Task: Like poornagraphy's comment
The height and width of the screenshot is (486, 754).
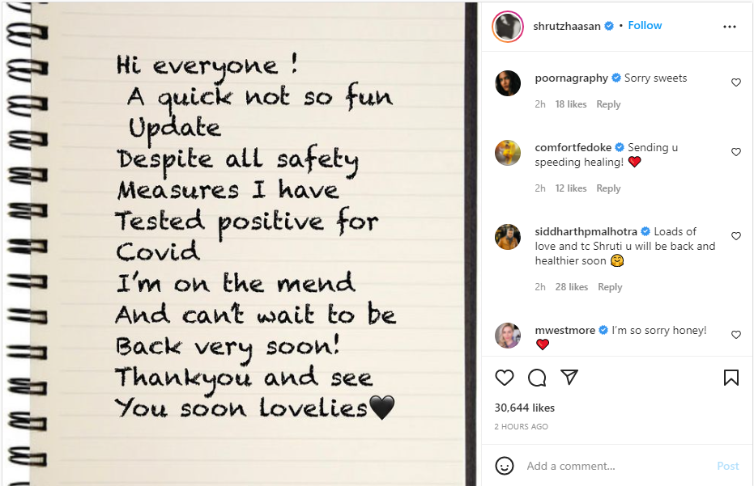Action: coord(736,82)
